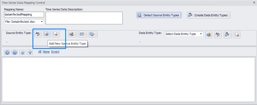Viewport: 257px width, 105px height.
Task: Move the selected row up
Action: [23, 52]
